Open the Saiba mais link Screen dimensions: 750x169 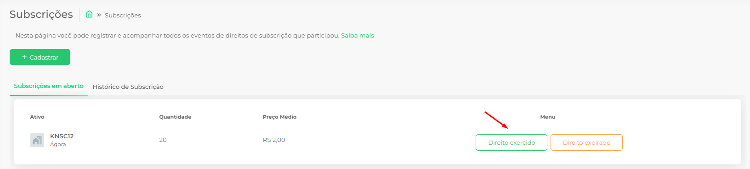358,35
